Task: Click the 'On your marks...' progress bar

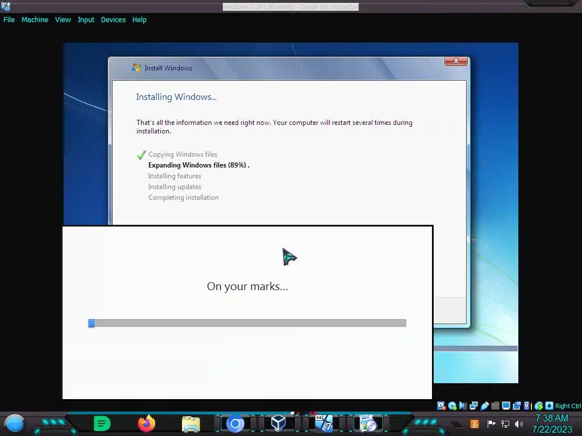Action: 247,323
